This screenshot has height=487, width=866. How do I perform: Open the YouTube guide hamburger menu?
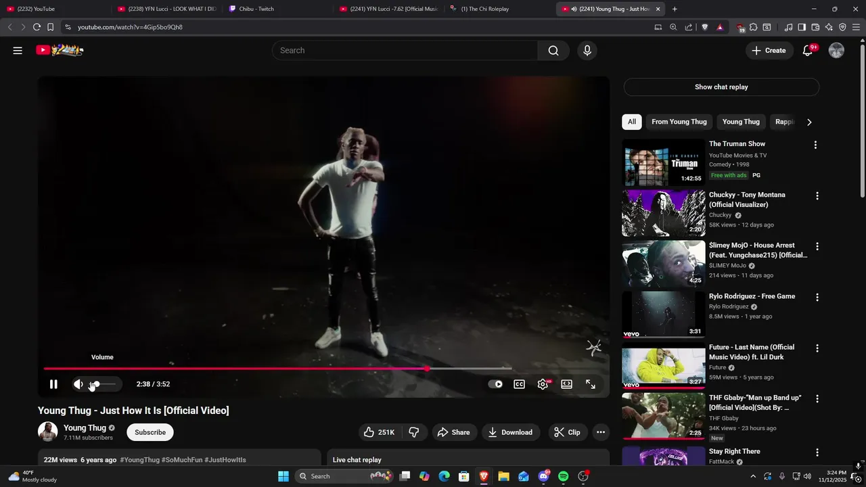pos(18,51)
